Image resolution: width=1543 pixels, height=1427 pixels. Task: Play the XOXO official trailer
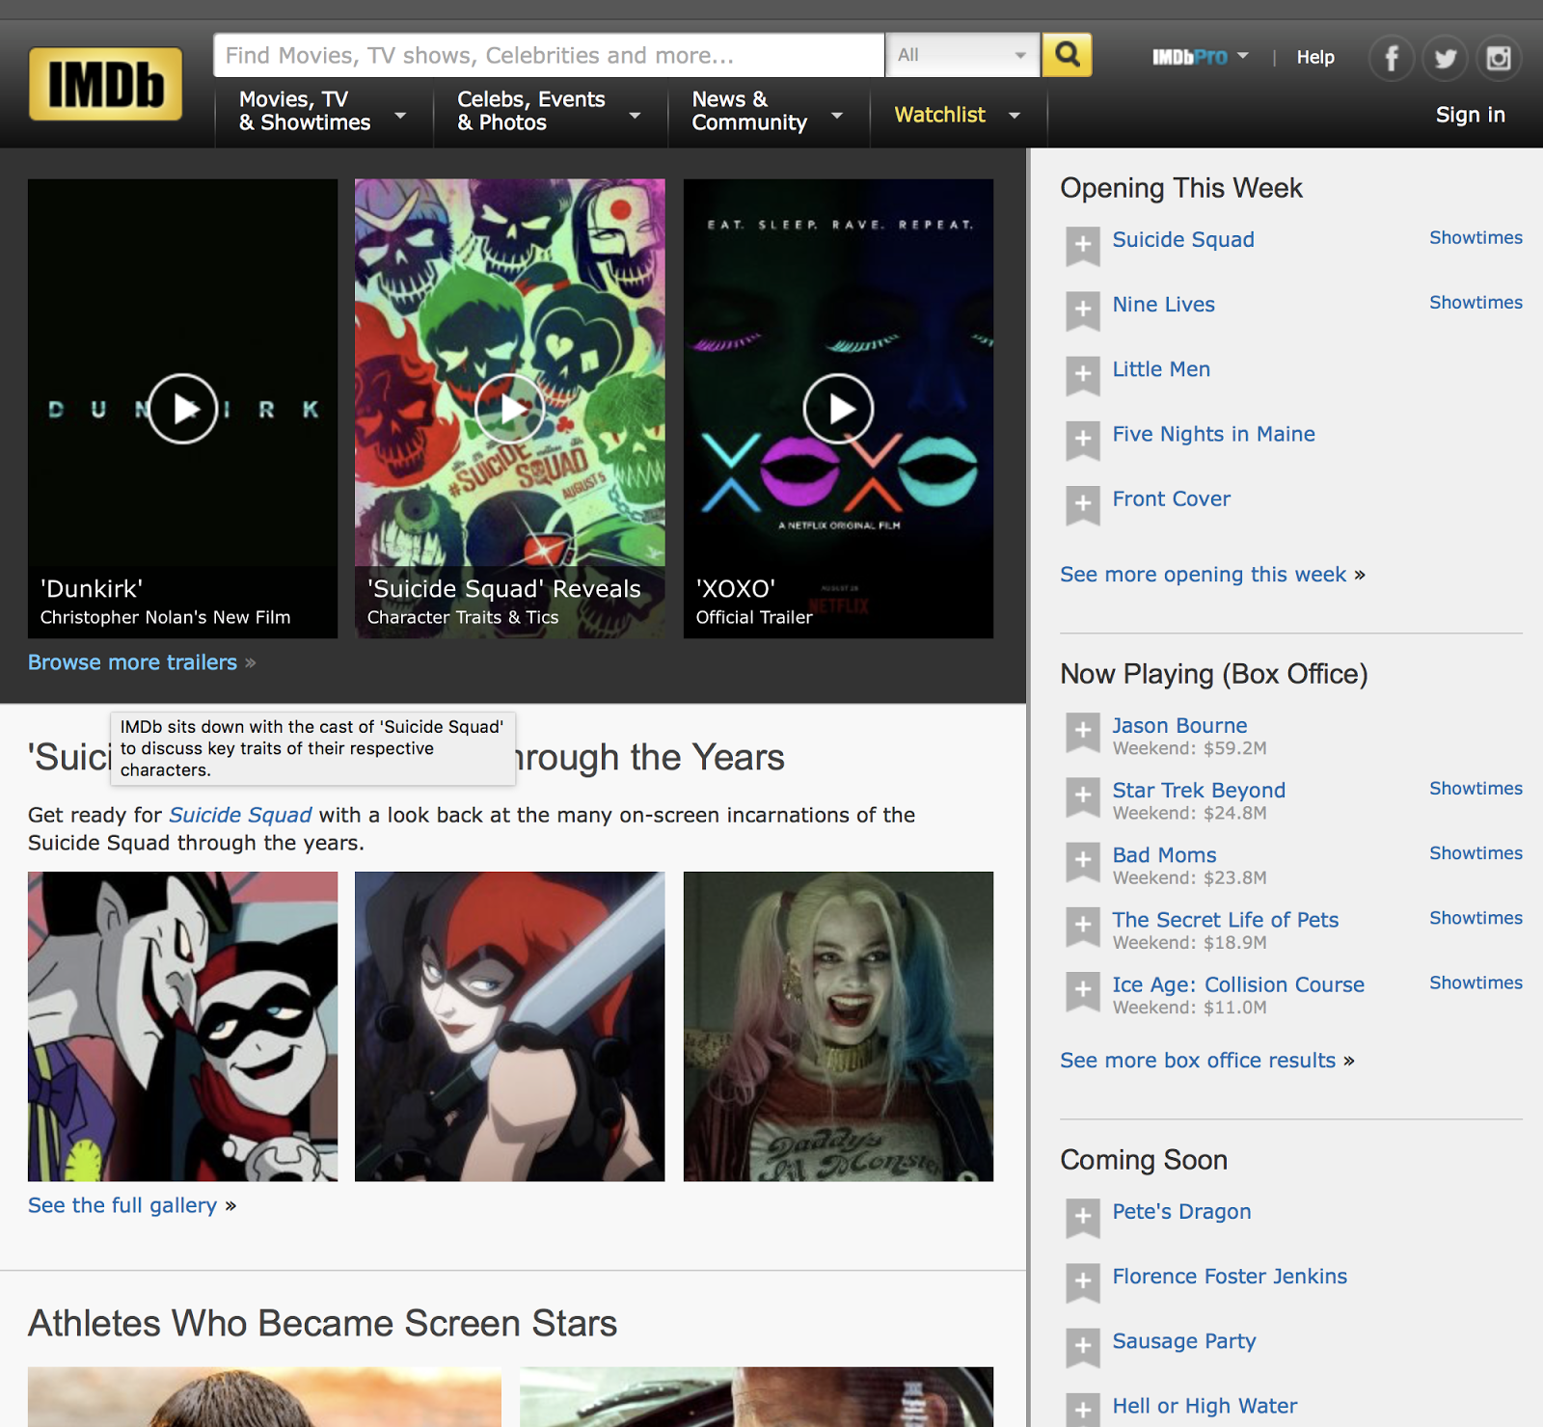838,409
